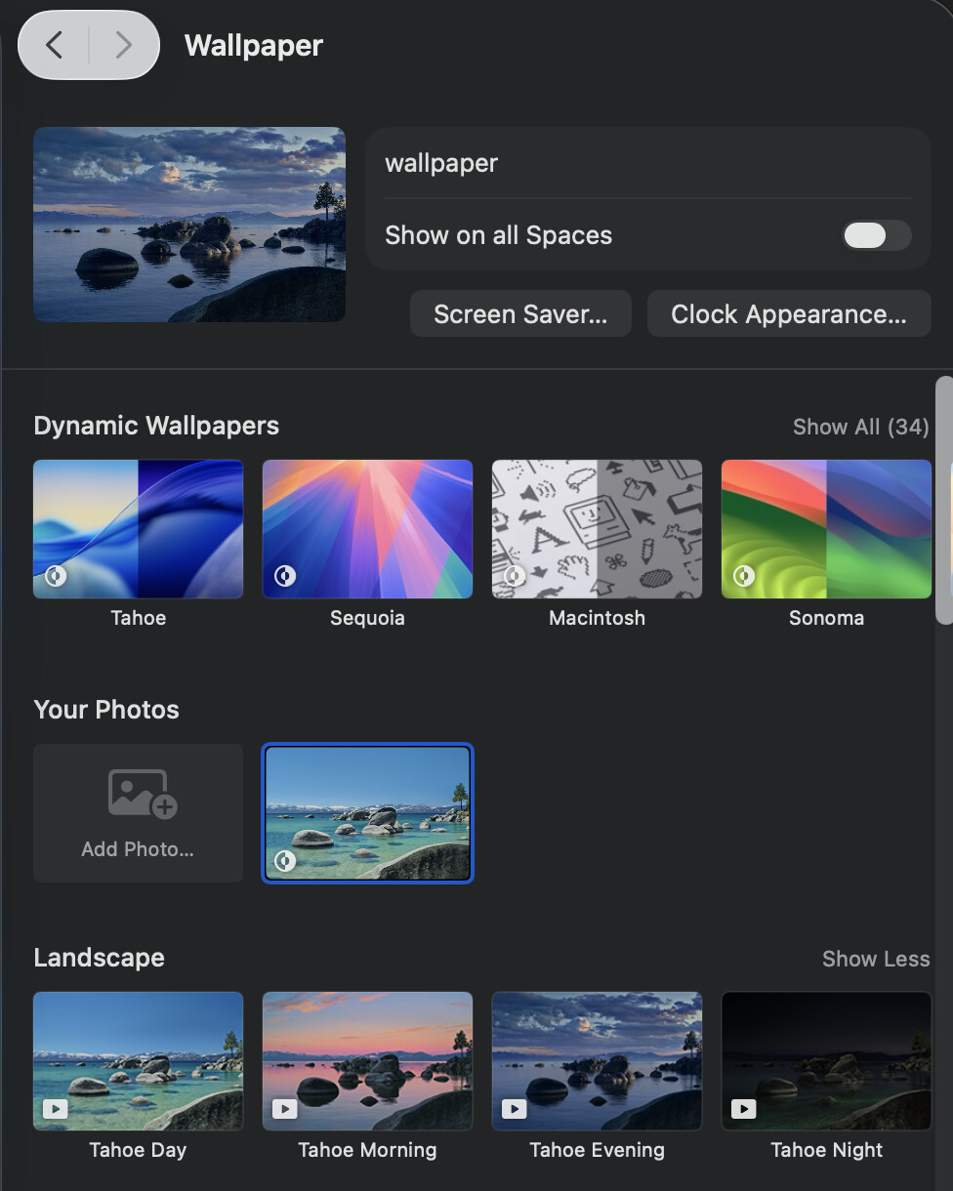
Task: Open Clock Appearance options
Action: (788, 314)
